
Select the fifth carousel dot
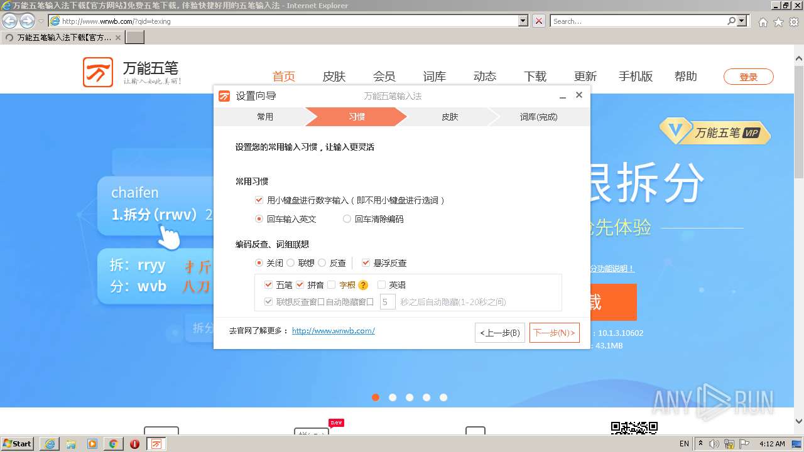443,397
